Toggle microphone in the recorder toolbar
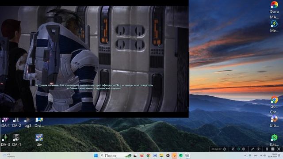This screenshot has width=283, height=159. (x=233, y=149)
